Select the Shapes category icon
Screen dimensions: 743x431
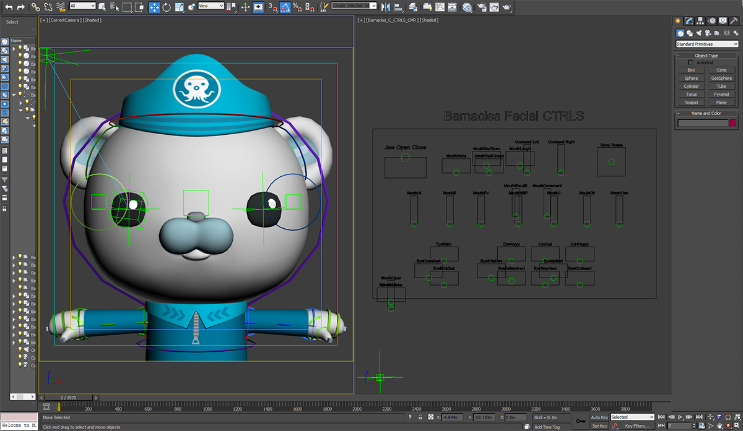(689, 33)
